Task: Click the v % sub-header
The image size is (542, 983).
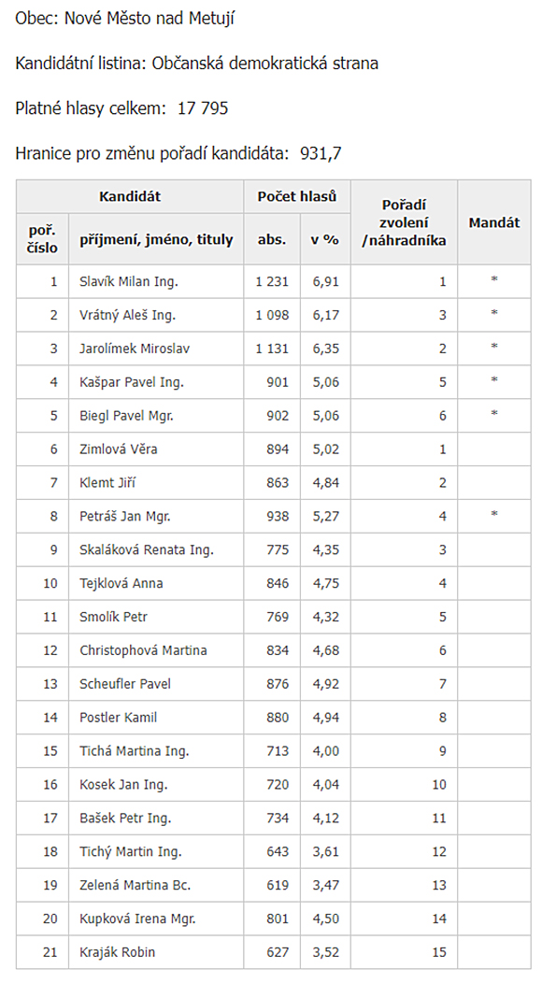Action: point(325,239)
